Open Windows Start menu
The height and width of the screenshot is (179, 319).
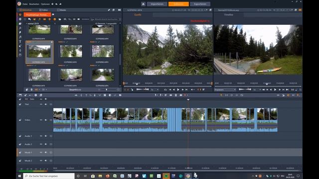(x=20, y=176)
